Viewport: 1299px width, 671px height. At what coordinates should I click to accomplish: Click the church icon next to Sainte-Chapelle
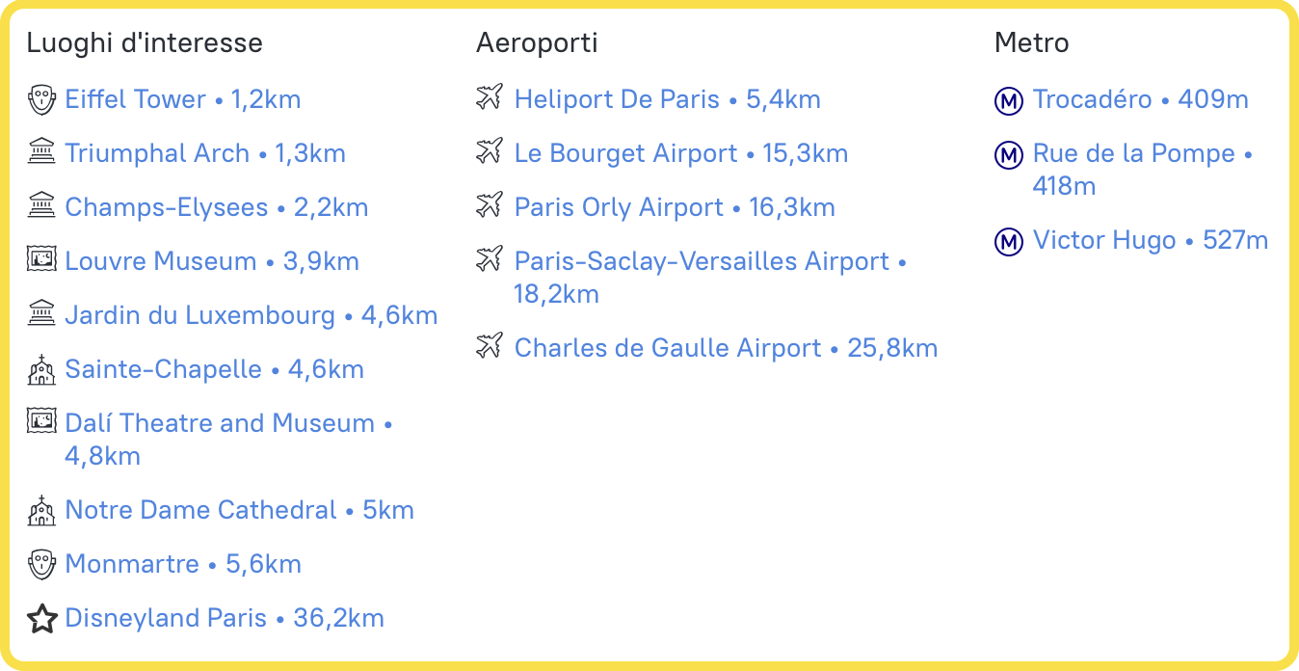(41, 369)
